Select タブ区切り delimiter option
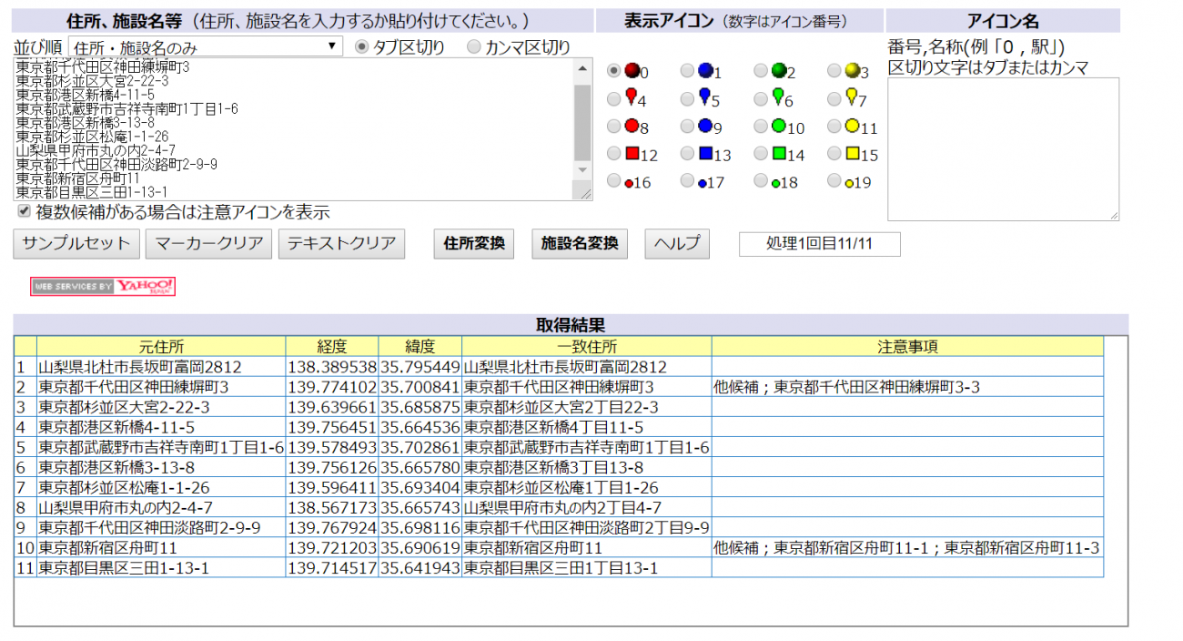This screenshot has height=641, width=1183. click(361, 46)
